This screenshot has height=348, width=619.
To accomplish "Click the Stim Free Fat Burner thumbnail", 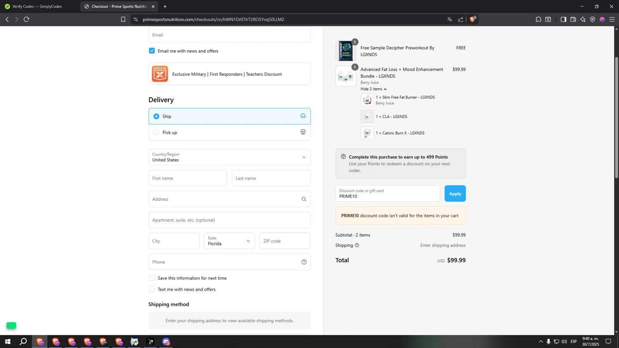I will 367,100.
